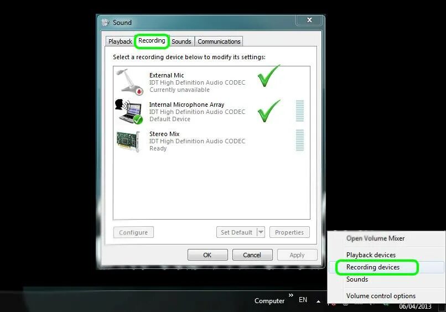Switch to the Sounds tab
The width and height of the screenshot is (446, 312).
tap(181, 41)
